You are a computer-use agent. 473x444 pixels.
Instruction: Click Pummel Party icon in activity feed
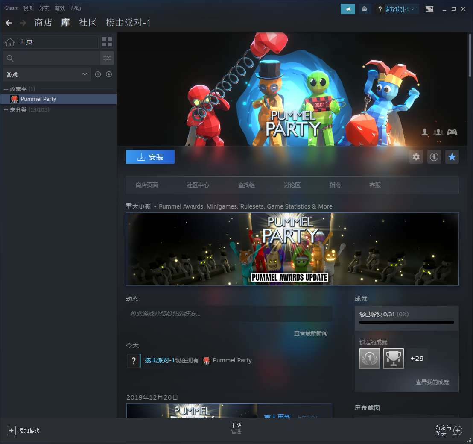pyautogui.click(x=206, y=360)
